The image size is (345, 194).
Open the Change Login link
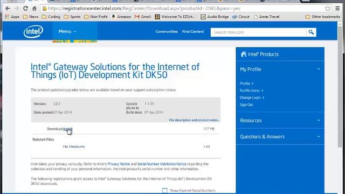pos(252,98)
